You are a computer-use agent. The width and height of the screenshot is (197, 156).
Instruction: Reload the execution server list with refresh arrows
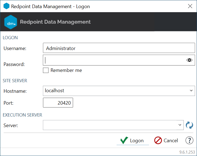tap(189, 125)
